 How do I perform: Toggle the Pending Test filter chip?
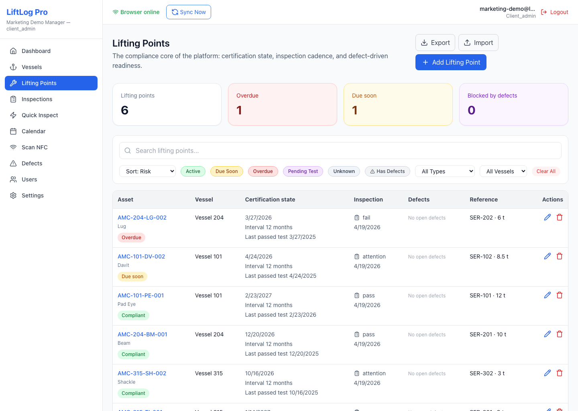tap(303, 171)
